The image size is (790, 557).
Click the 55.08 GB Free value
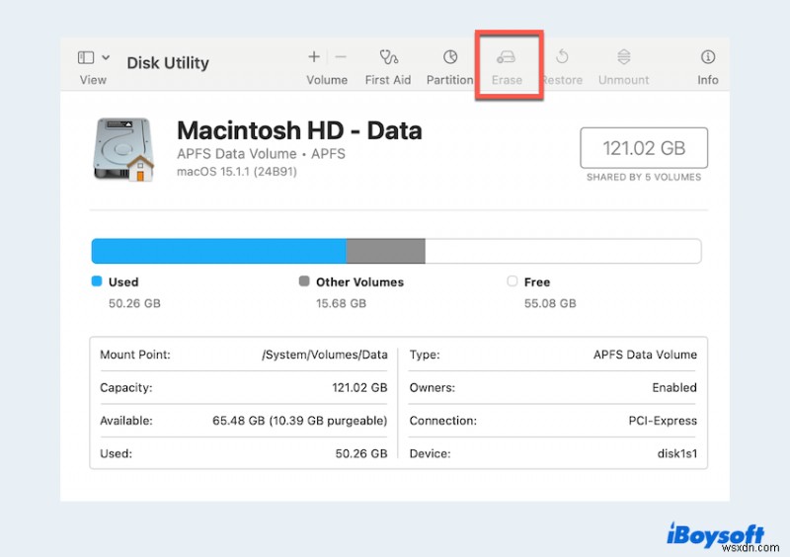550,303
